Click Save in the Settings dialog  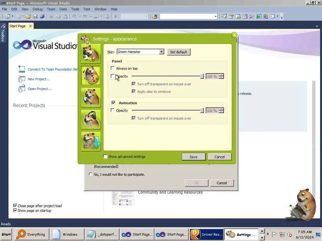tap(193, 157)
